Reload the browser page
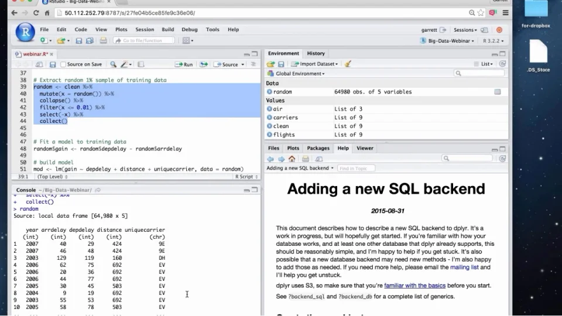The width and height of the screenshot is (562, 316). (36, 13)
